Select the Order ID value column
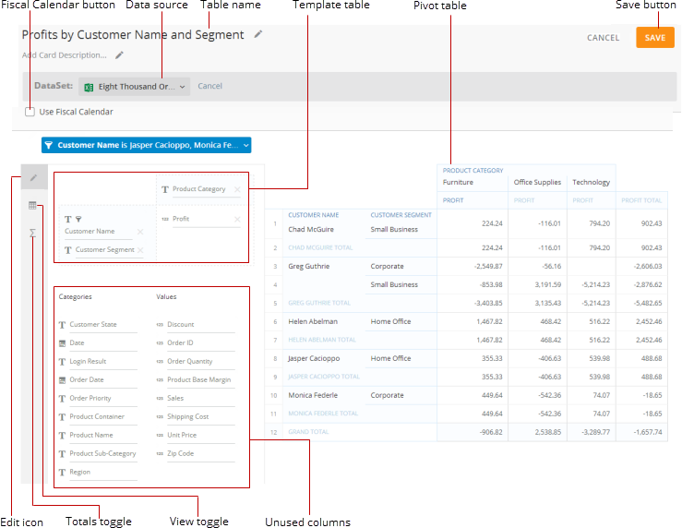 [180, 342]
